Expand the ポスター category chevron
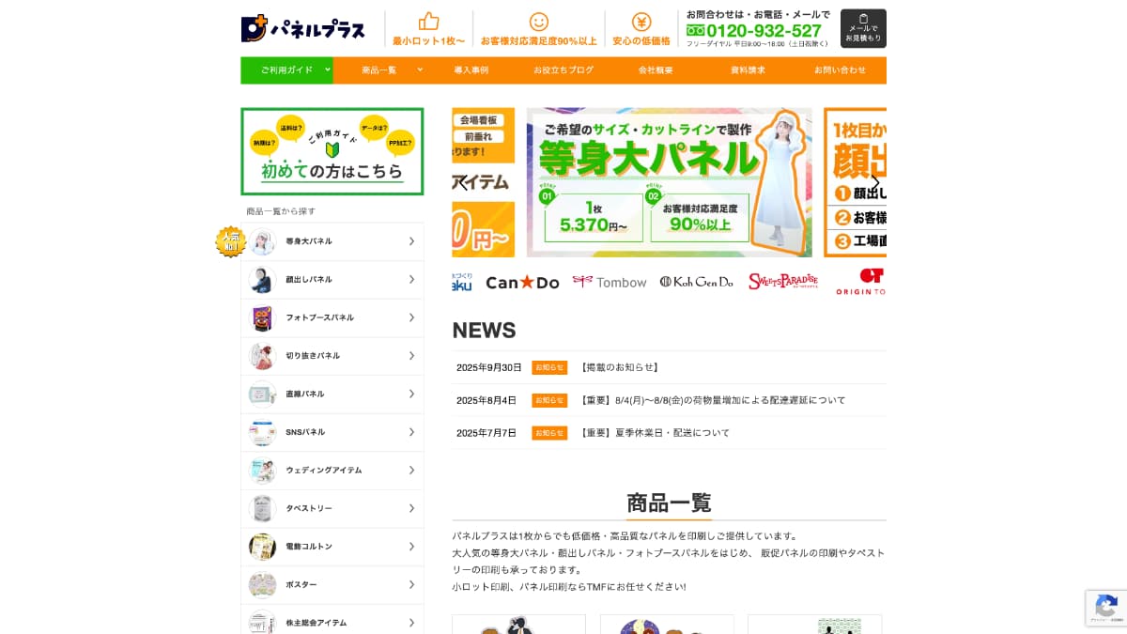1127x634 pixels. [411, 584]
